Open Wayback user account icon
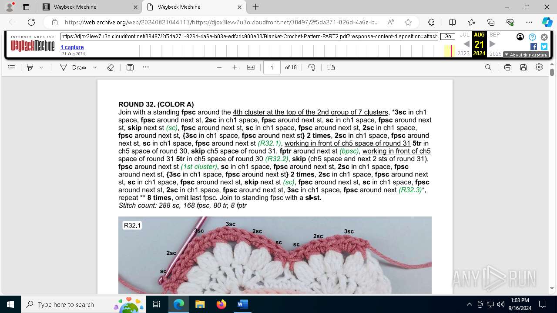557x313 pixels. click(x=520, y=37)
